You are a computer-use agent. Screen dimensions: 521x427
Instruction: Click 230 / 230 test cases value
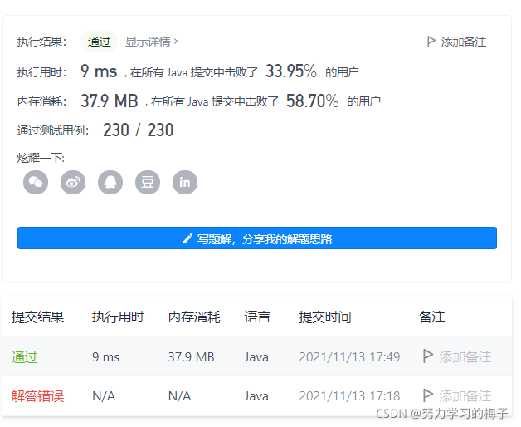click(139, 130)
